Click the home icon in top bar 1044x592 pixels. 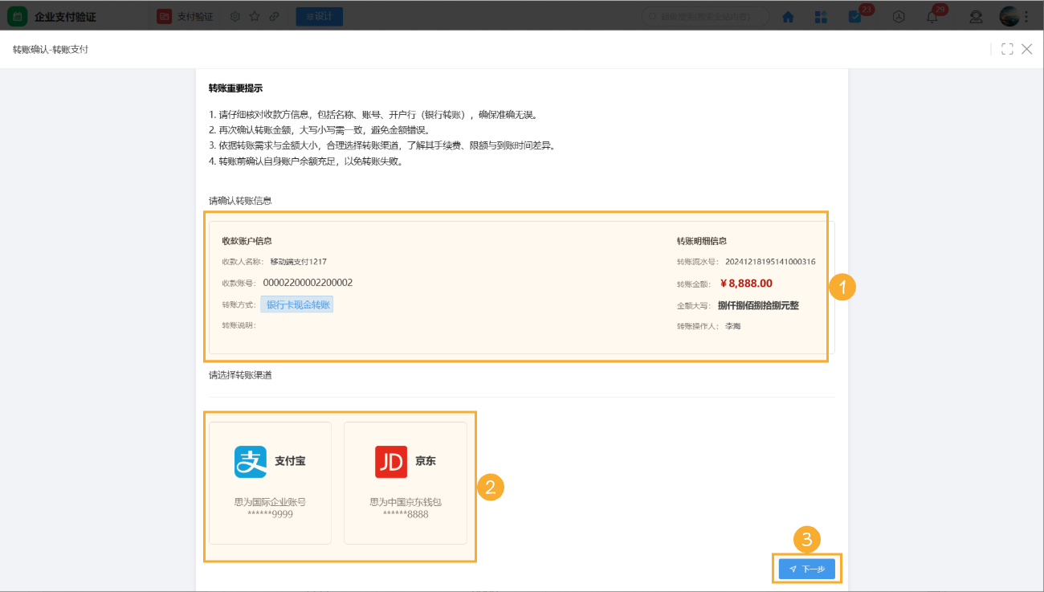pyautogui.click(x=788, y=16)
